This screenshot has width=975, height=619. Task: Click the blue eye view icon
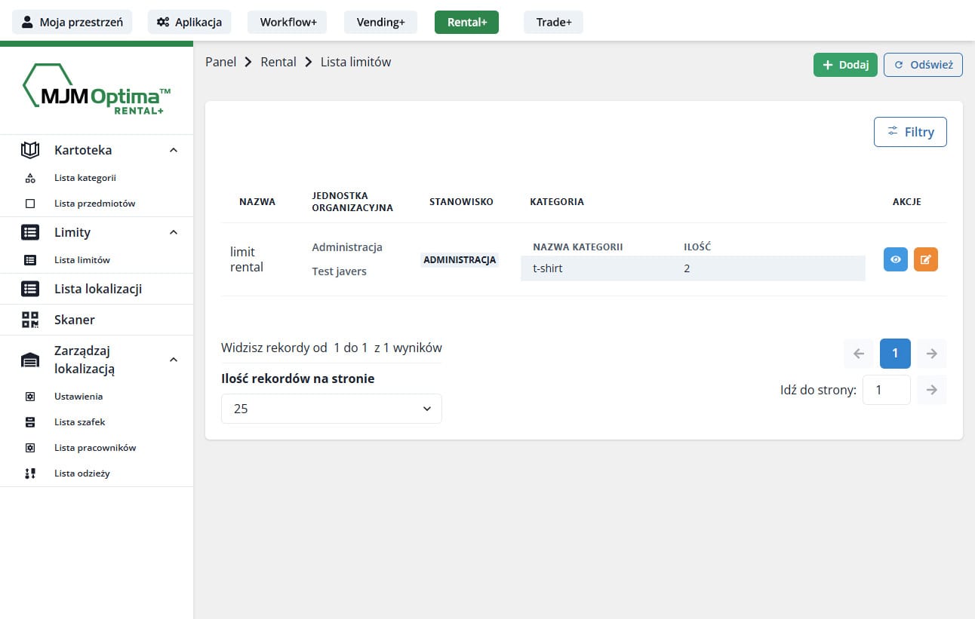pyautogui.click(x=895, y=259)
